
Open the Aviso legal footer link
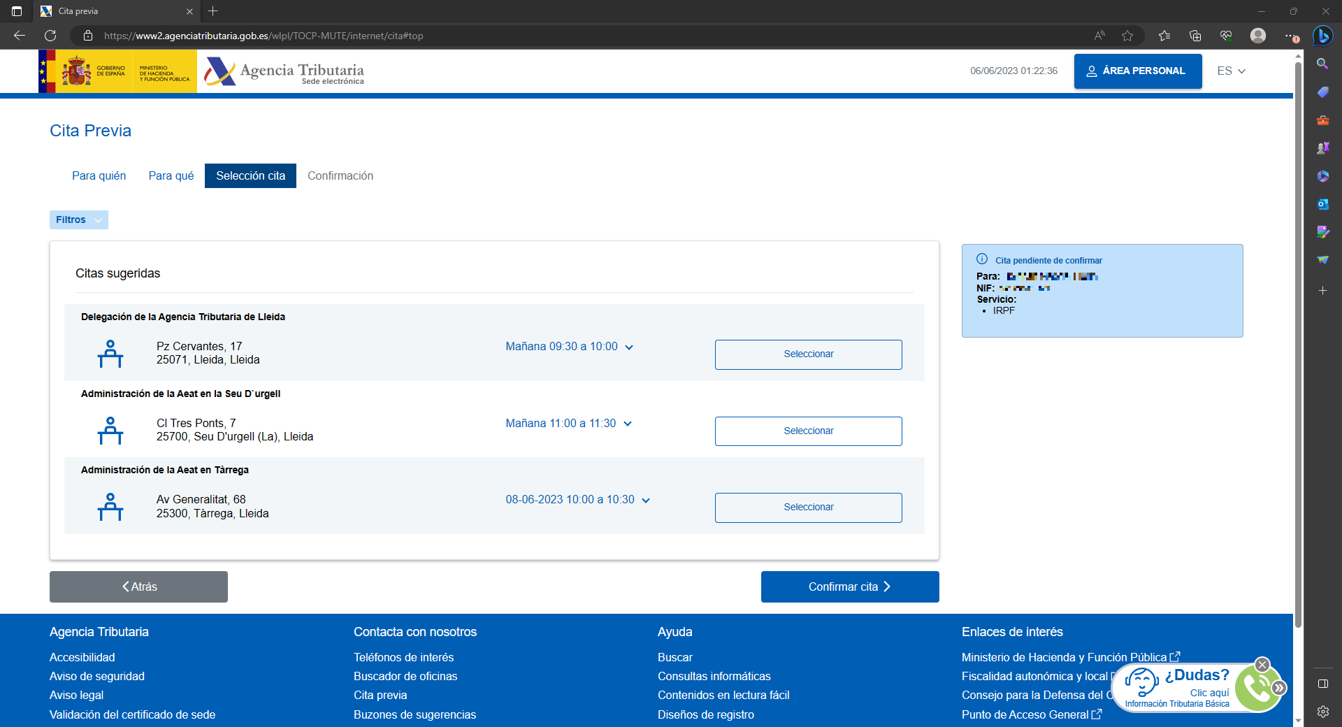76,695
